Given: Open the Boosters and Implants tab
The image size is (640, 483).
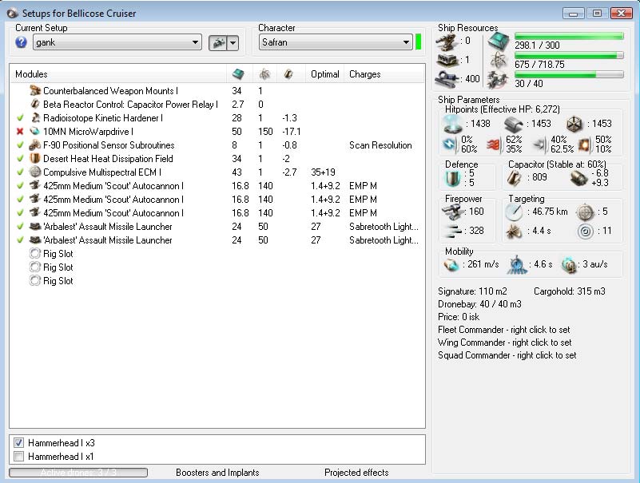Looking at the screenshot, I should [217, 473].
